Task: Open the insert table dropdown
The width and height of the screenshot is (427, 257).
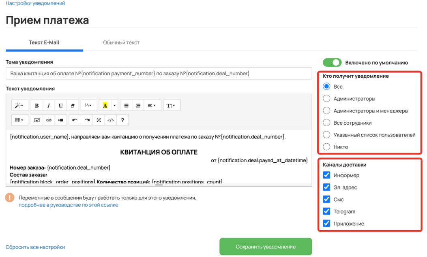Action: [x=20, y=120]
